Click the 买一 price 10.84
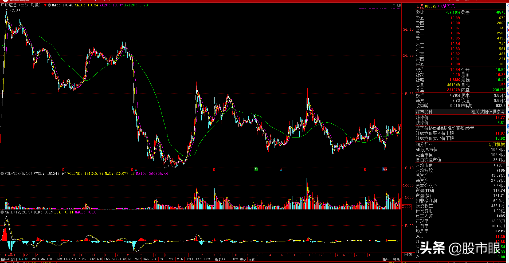This screenshot has width=509, height=263. click(x=455, y=44)
